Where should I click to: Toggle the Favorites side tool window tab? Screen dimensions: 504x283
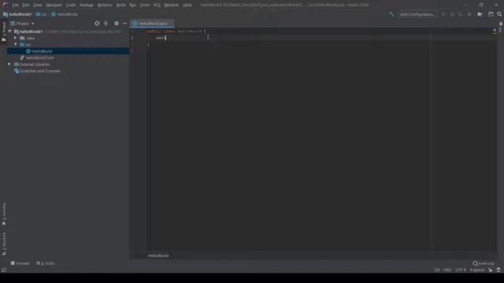click(4, 214)
